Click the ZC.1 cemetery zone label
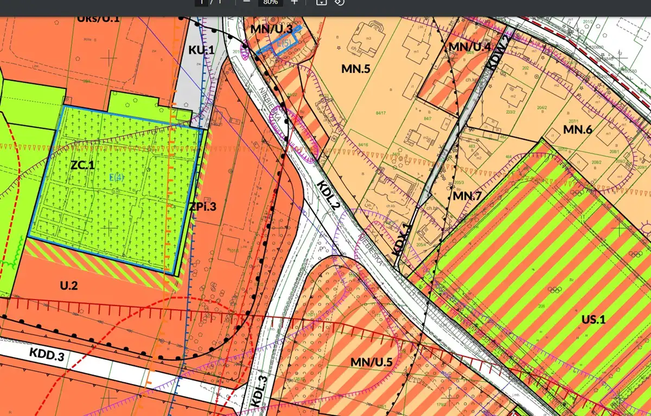This screenshot has width=651, height=416. [x=82, y=165]
